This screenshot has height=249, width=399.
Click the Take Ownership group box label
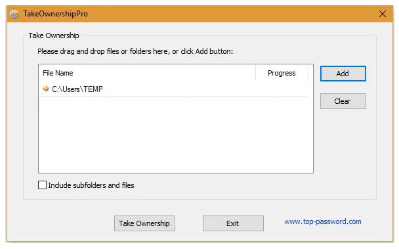(54, 35)
